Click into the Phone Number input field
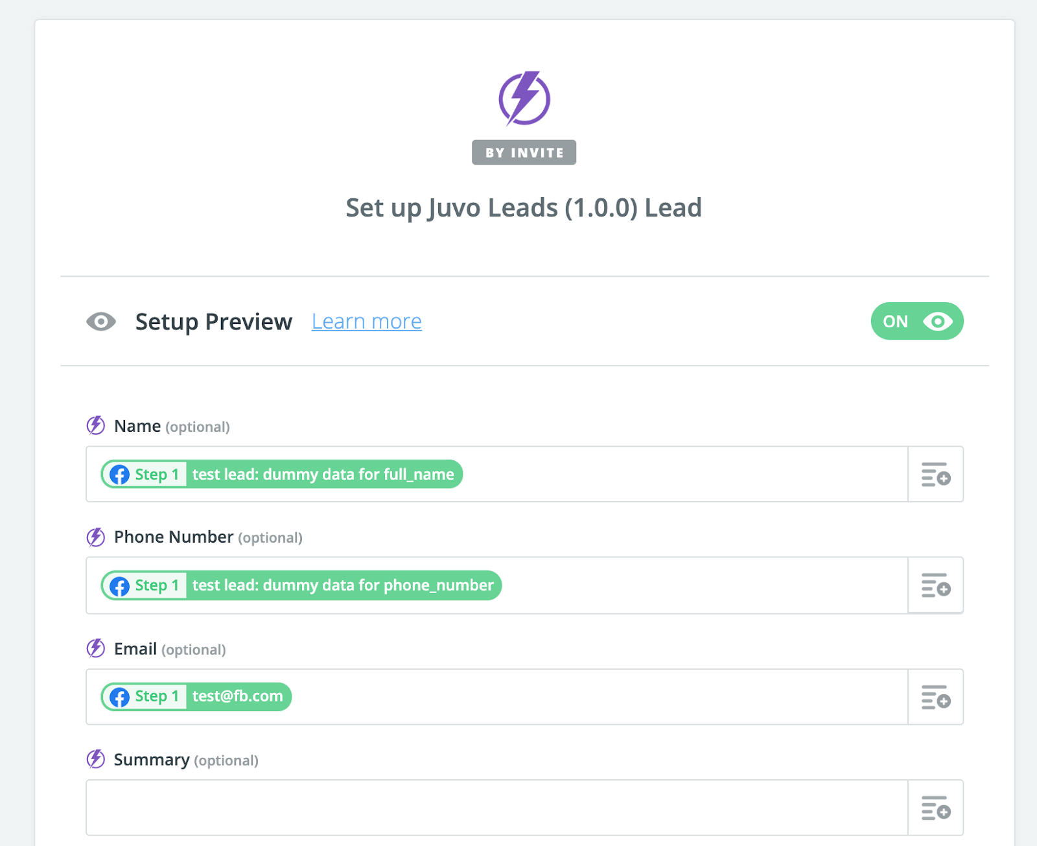Viewport: 1037px width, 846px height. (497, 585)
